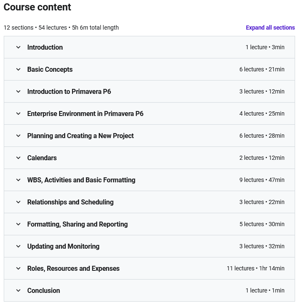Viewport: 298px width, 305px height.
Task: Open the Introduction section title
Action: [45, 47]
